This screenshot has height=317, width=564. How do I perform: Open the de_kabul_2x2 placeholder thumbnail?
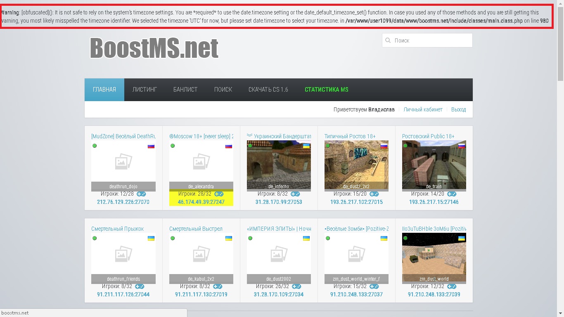coord(201,258)
